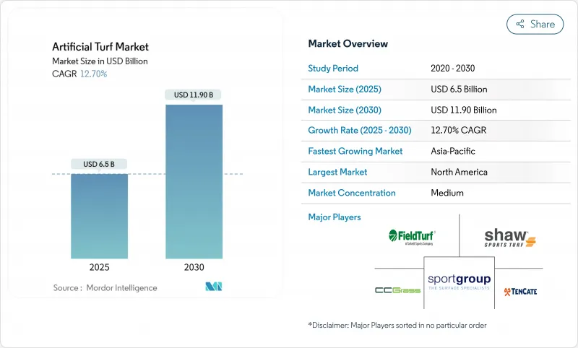This screenshot has width=578, height=348.
Task: Click the Artificial Turf Market chart title
Action: point(100,47)
